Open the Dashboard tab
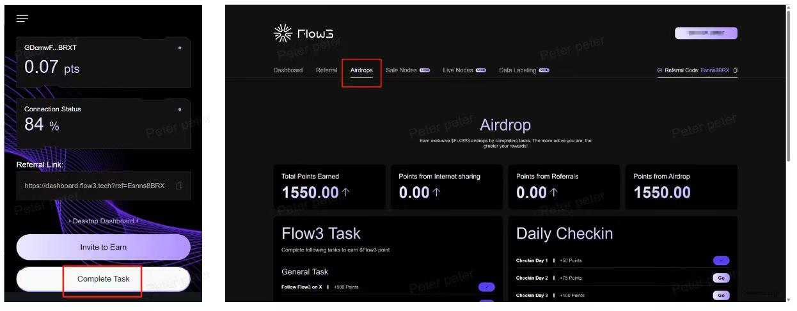This screenshot has width=797, height=311. click(x=288, y=70)
